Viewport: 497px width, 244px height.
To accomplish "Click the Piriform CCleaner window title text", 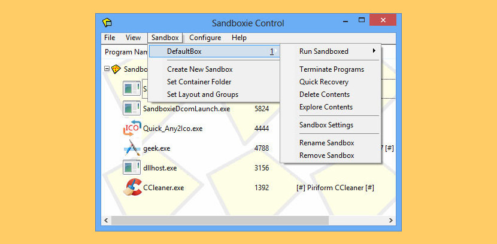I will tap(335, 188).
